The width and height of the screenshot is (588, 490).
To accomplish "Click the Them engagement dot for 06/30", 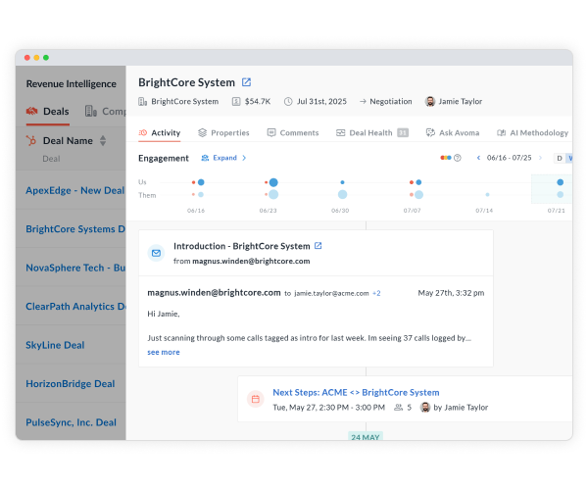I will (x=342, y=195).
